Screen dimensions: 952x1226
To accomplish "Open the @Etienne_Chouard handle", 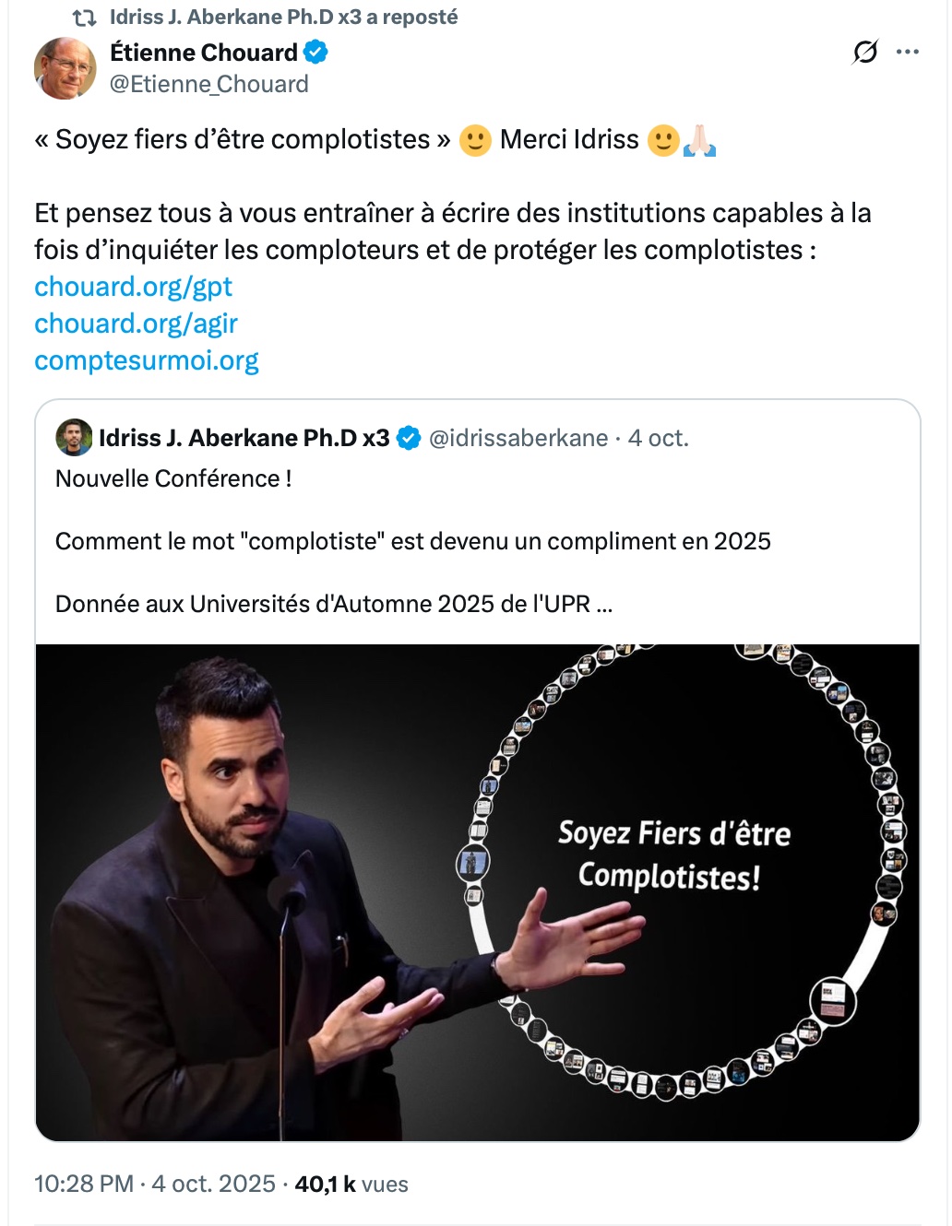I will (x=209, y=85).
